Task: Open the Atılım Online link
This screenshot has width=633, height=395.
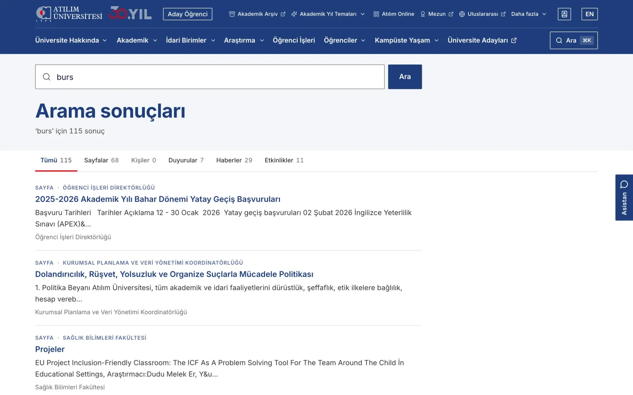Action: tap(394, 14)
